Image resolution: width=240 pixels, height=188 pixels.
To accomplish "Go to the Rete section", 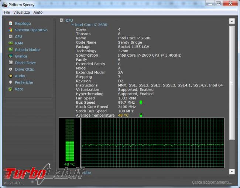I will click(19, 89).
